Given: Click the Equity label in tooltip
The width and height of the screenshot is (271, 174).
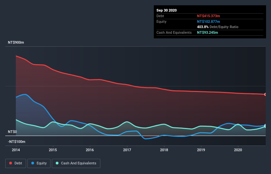Looking at the screenshot, I should 161,22.
